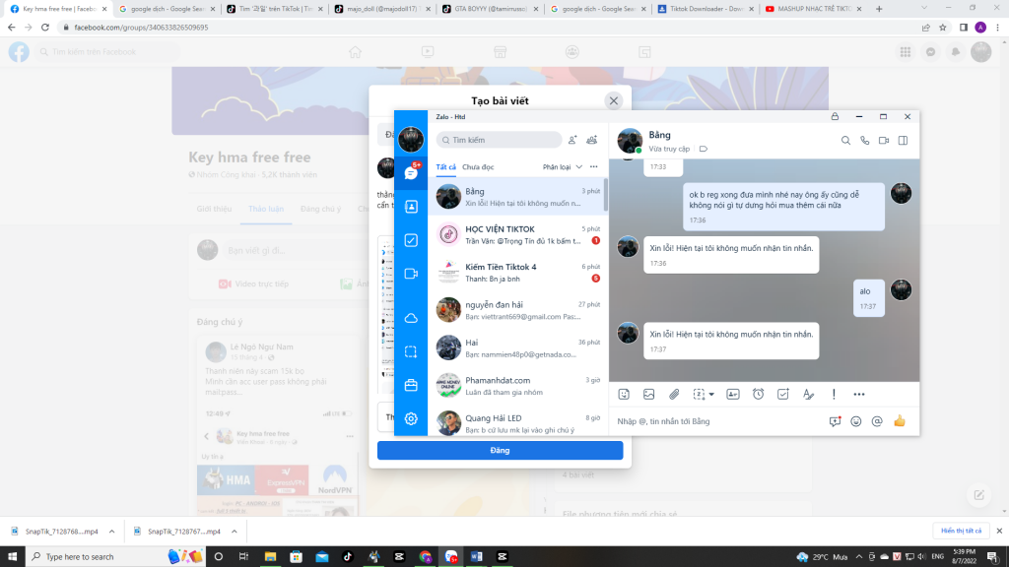Viewport: 1009px width, 567px height.
Task: Switch to the Chưa đọc tab
Action: (x=478, y=167)
